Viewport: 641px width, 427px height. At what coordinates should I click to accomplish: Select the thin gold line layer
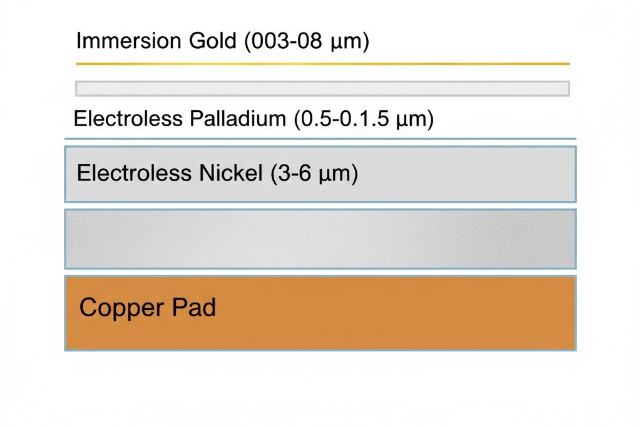click(322, 64)
